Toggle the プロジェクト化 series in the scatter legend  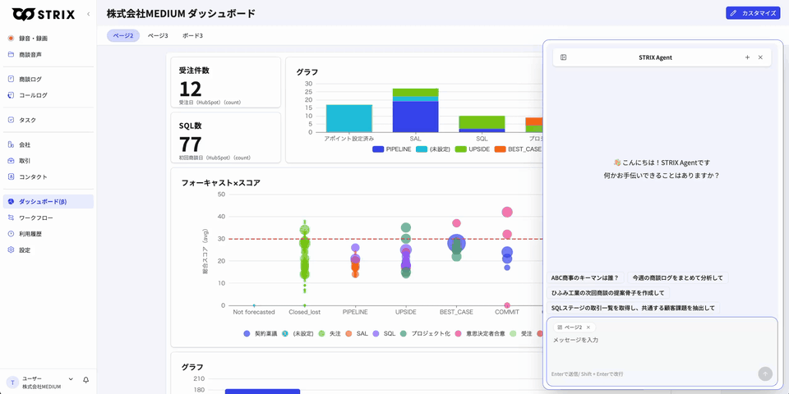point(425,333)
